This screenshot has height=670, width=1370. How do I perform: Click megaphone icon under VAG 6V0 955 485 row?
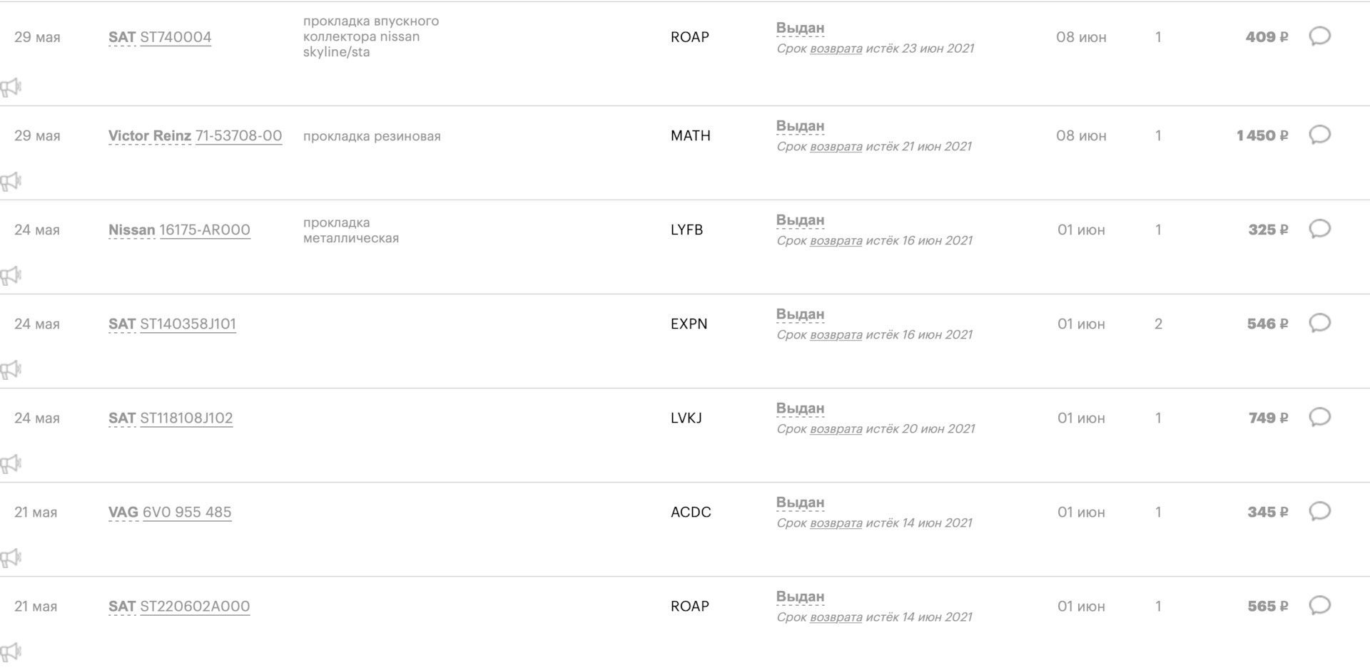click(11, 558)
